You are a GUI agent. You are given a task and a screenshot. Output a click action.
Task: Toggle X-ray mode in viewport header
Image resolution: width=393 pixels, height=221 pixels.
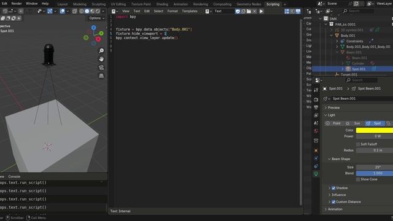coord(74,11)
